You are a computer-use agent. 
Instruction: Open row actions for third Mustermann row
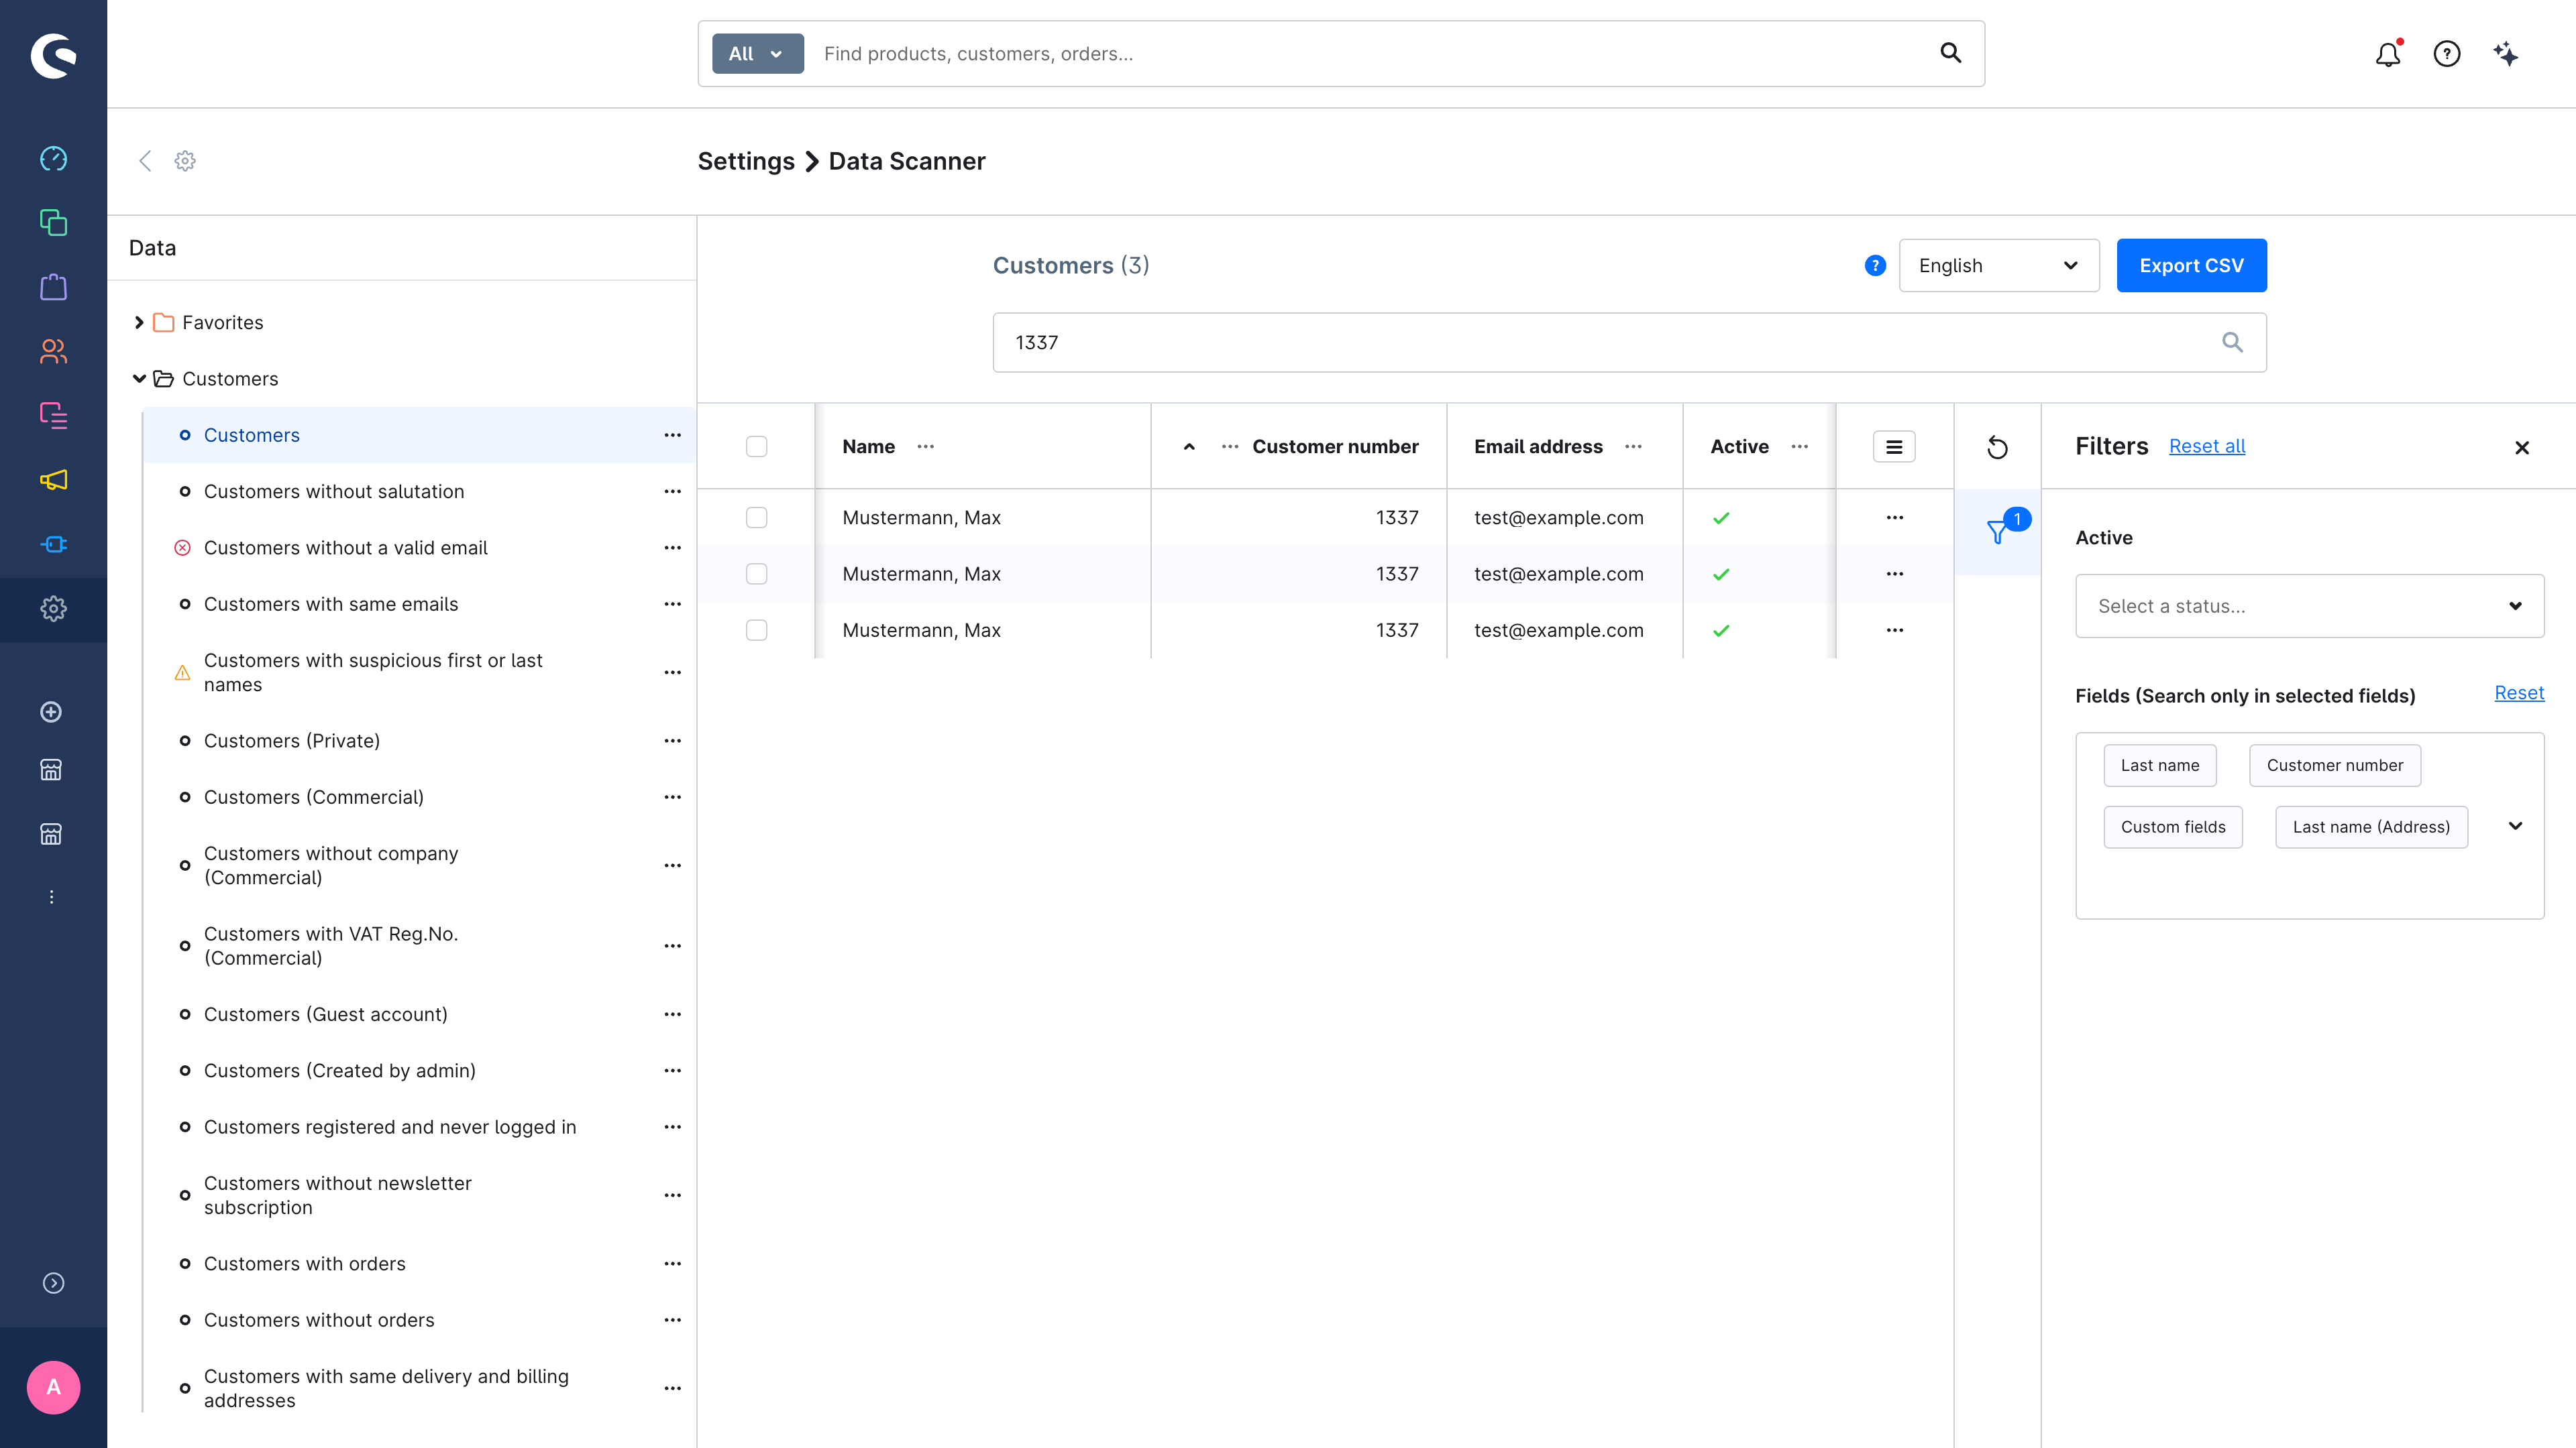coord(1894,631)
